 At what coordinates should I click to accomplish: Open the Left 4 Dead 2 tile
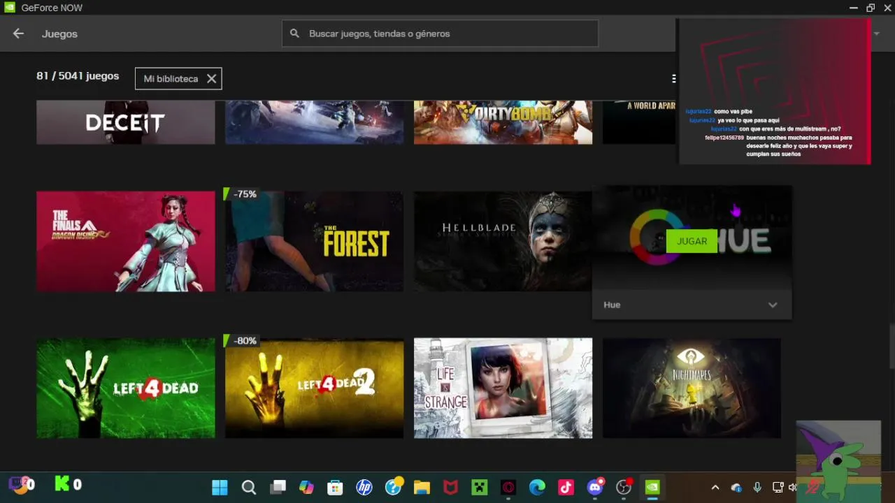pyautogui.click(x=314, y=388)
